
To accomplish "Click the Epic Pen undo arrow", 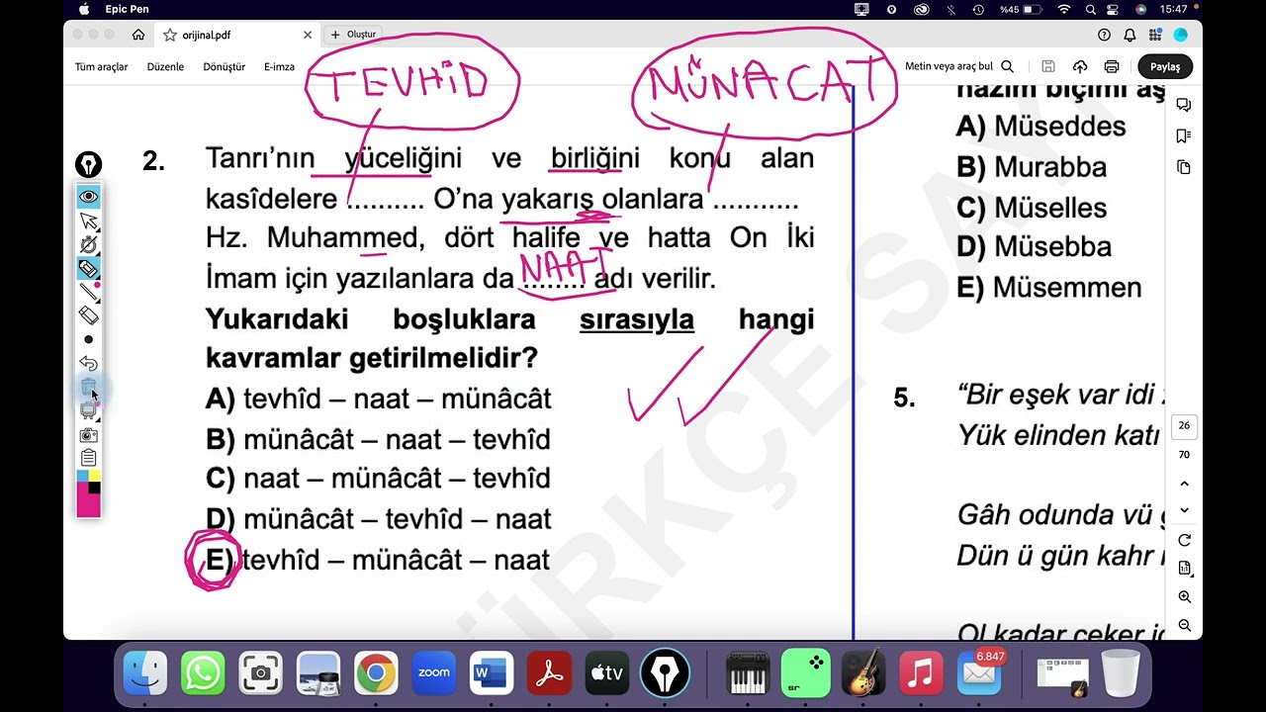I will 89,363.
